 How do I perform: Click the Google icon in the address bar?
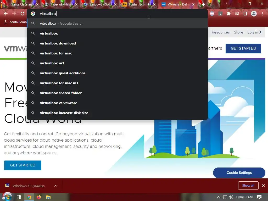[33, 14]
